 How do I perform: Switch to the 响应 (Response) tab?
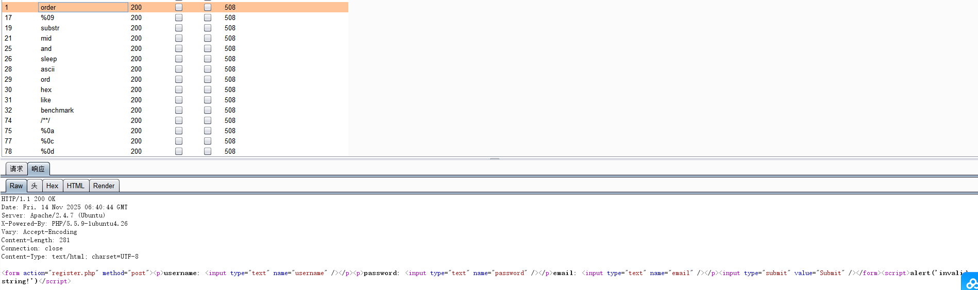click(x=38, y=169)
